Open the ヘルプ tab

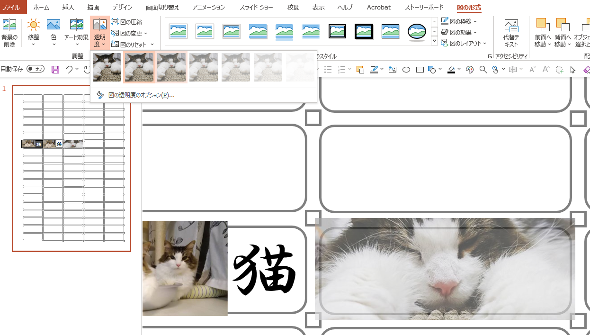pyautogui.click(x=345, y=7)
